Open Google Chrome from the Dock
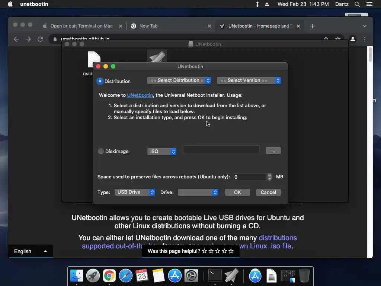Image resolution: width=381 pixels, height=286 pixels. coord(109,276)
